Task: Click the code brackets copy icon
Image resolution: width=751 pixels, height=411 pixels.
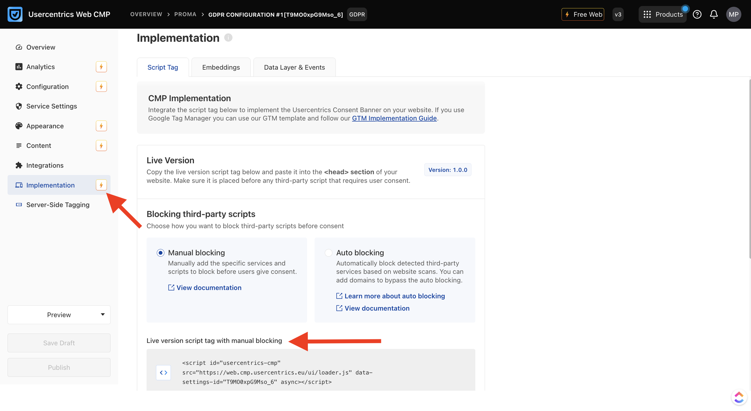Action: pyautogui.click(x=163, y=373)
